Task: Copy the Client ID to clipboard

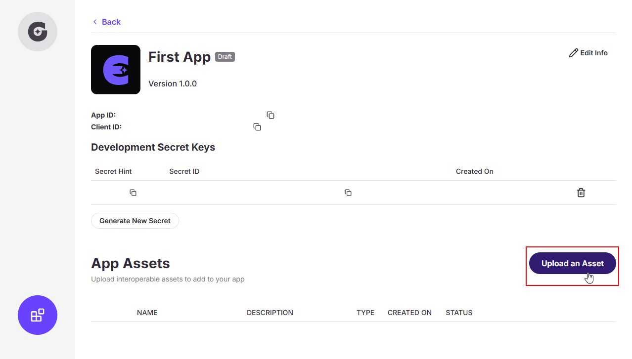Action: [257, 127]
